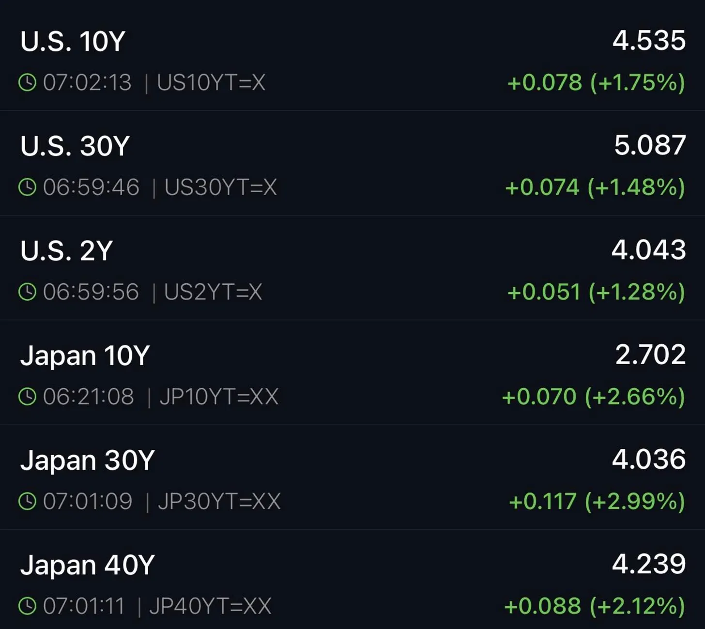Click the +0.051 (+1.28%) change

tap(596, 292)
